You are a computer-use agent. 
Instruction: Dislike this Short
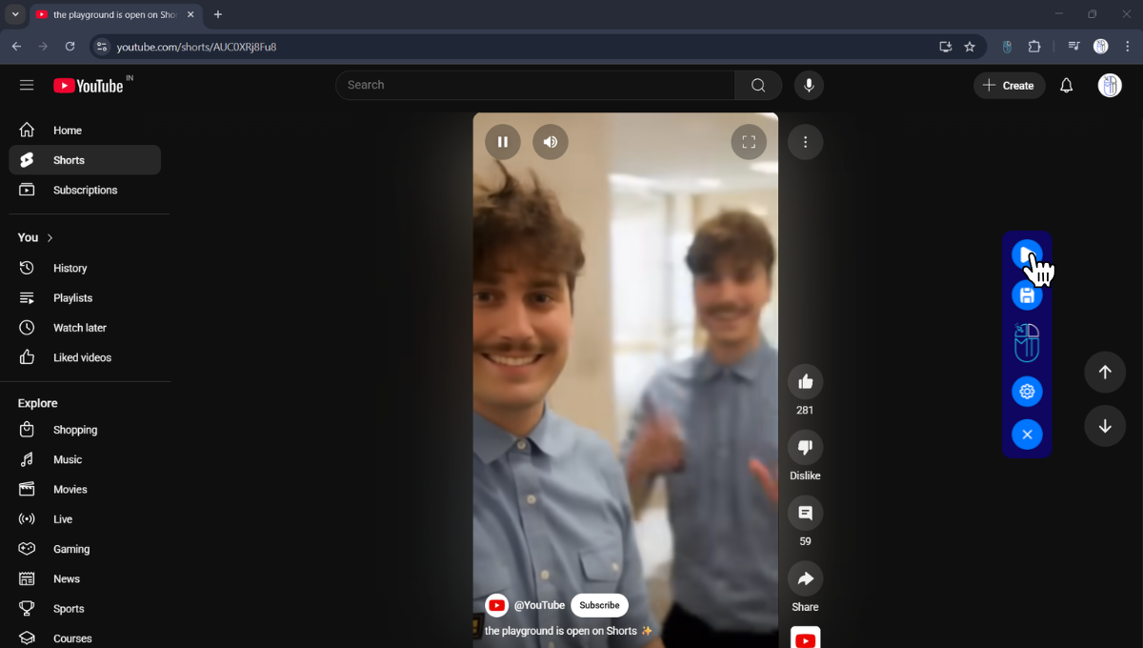pos(805,448)
